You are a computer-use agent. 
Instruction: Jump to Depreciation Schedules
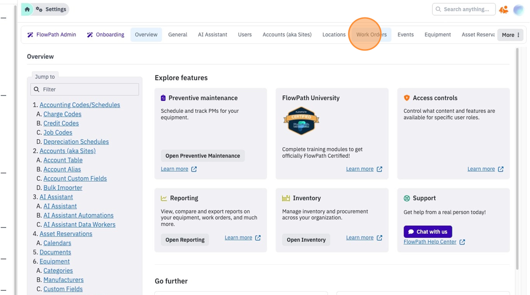click(x=76, y=142)
